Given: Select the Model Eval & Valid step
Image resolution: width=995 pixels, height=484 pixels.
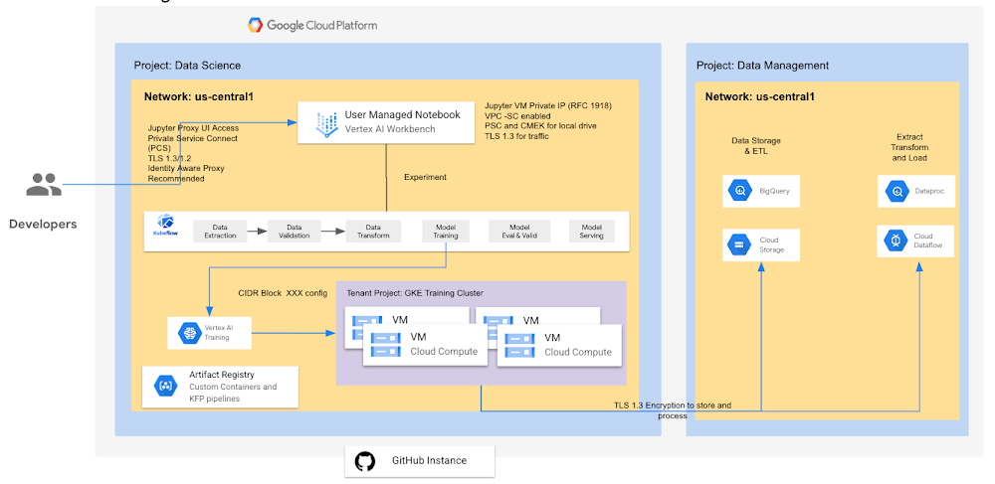Looking at the screenshot, I should [519, 232].
